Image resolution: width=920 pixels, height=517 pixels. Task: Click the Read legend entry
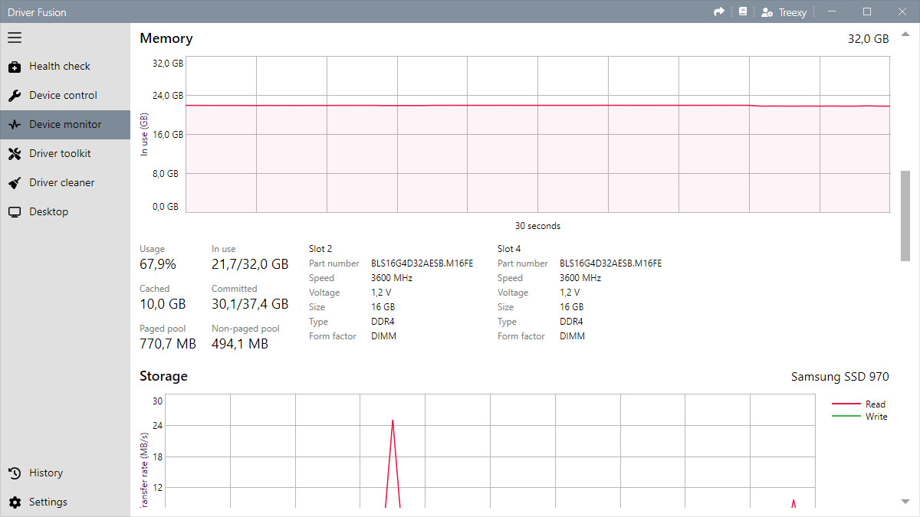tap(859, 404)
